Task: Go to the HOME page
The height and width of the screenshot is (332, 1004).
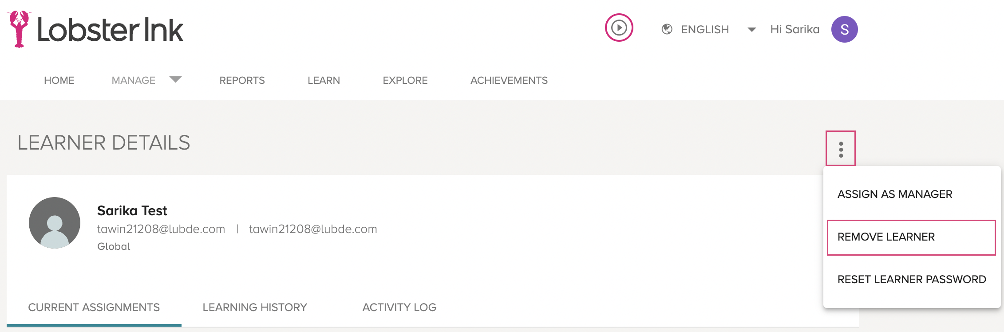Action: click(59, 80)
